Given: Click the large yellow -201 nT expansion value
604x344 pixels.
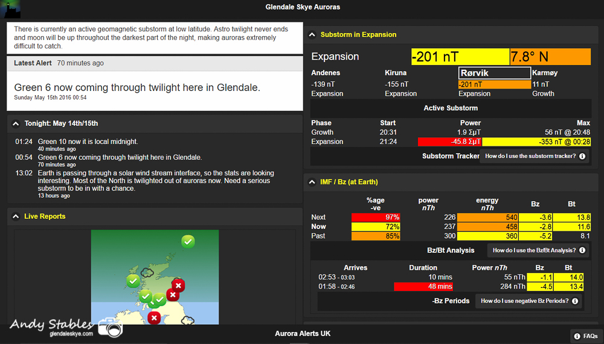Looking at the screenshot, I should click(460, 57).
